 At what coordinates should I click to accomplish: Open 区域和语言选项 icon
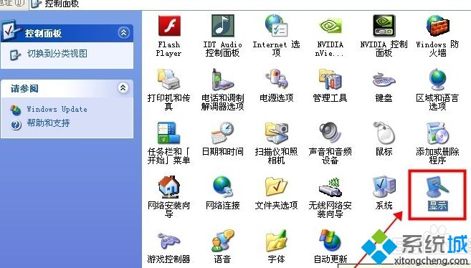pos(437,80)
